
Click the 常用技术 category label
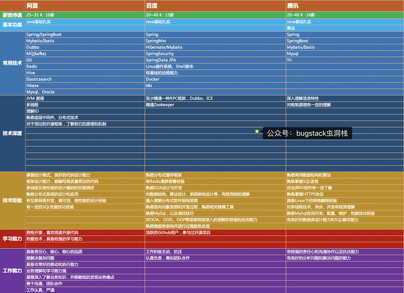(x=12, y=63)
